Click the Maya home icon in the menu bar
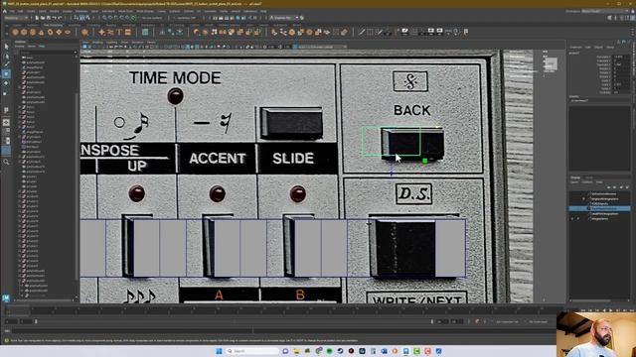 [x=5, y=11]
